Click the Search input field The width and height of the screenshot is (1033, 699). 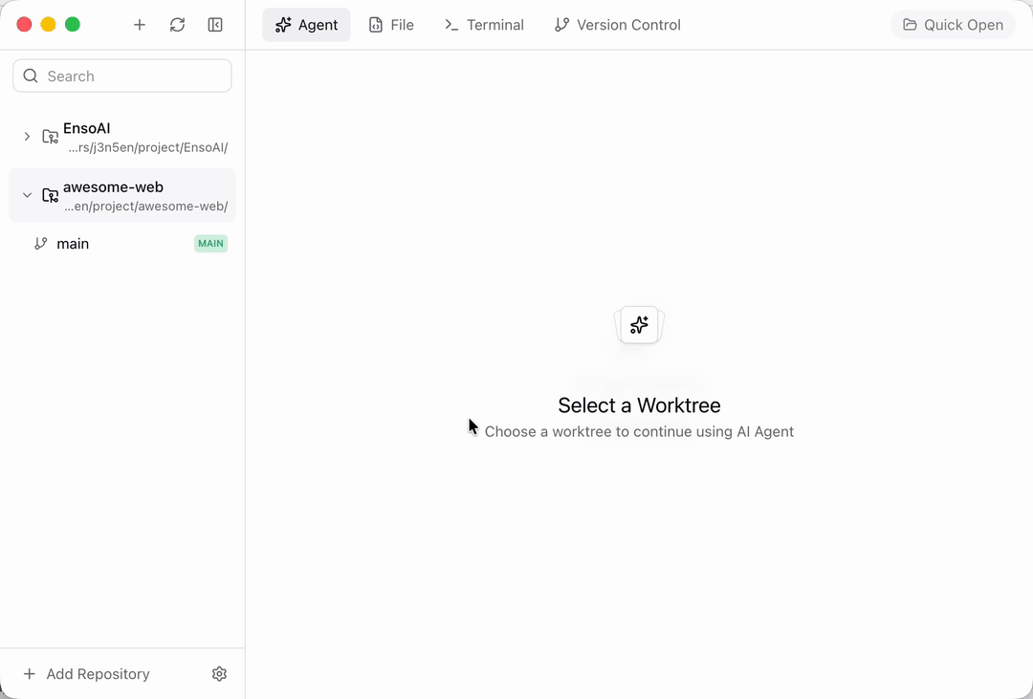(x=121, y=75)
